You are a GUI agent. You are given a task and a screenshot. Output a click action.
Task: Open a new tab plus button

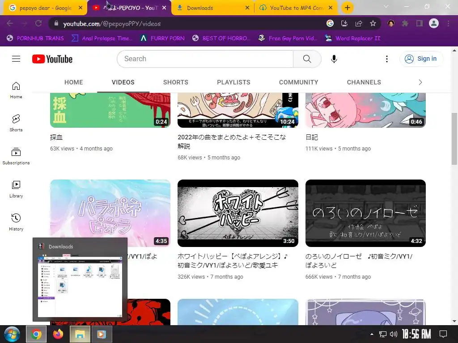coord(347,8)
